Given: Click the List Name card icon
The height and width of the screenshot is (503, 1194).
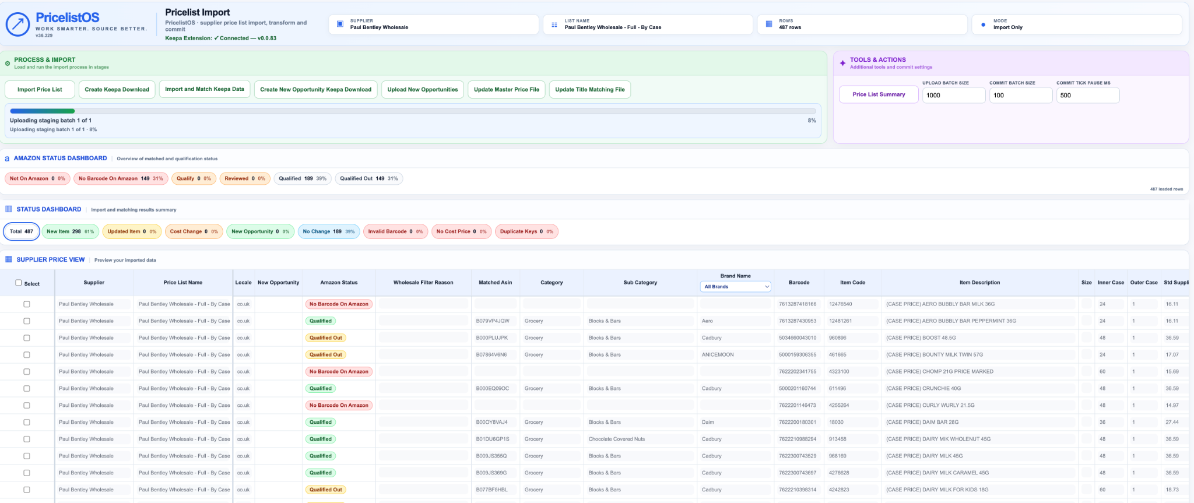Looking at the screenshot, I should click(x=554, y=24).
